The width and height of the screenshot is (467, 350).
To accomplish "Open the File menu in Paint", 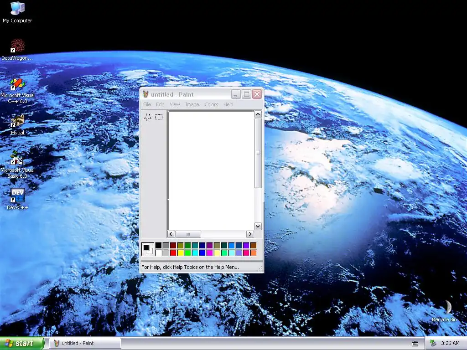I will (x=147, y=104).
